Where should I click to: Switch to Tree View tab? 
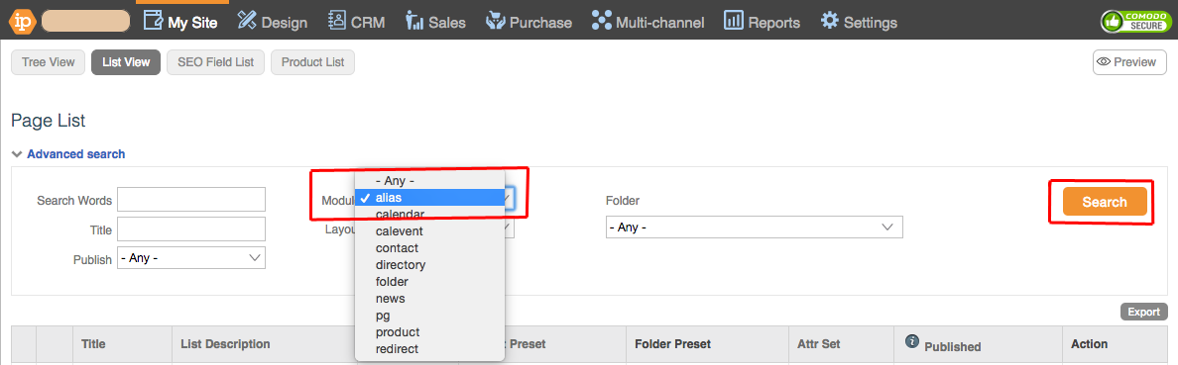[x=49, y=62]
